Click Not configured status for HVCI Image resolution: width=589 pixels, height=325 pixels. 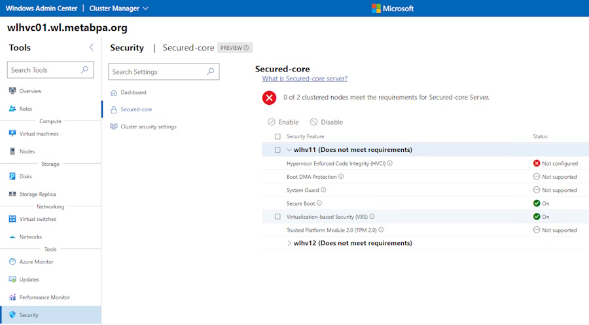point(556,163)
